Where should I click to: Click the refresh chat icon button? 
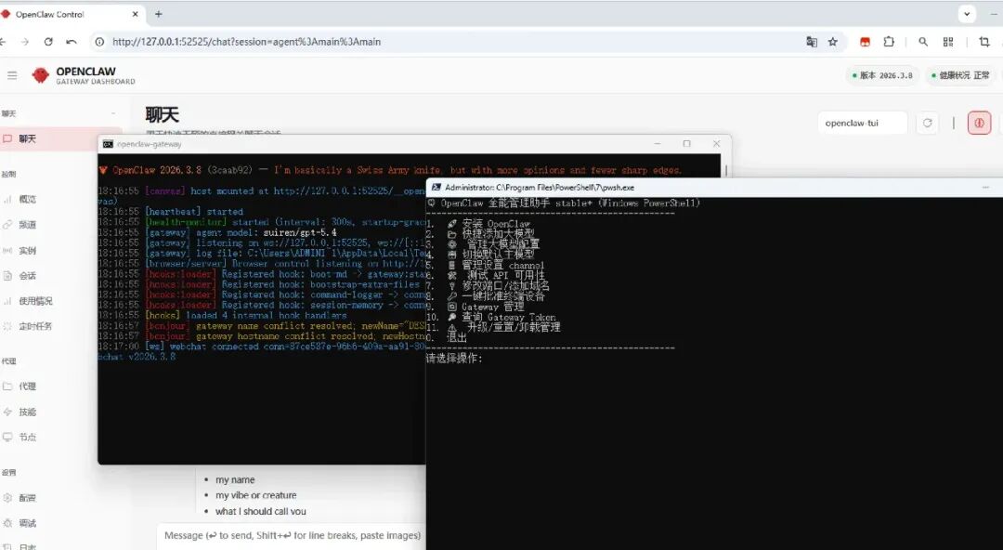click(928, 123)
